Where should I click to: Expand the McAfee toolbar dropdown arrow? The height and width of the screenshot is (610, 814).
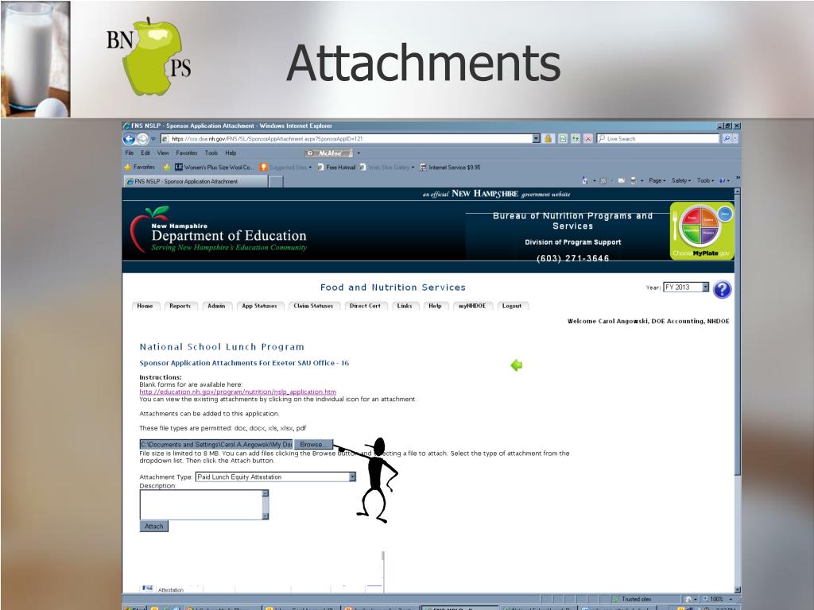click(359, 153)
